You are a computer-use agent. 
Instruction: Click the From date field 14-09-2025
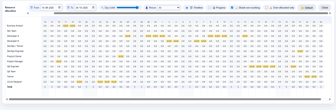(x=51, y=8)
